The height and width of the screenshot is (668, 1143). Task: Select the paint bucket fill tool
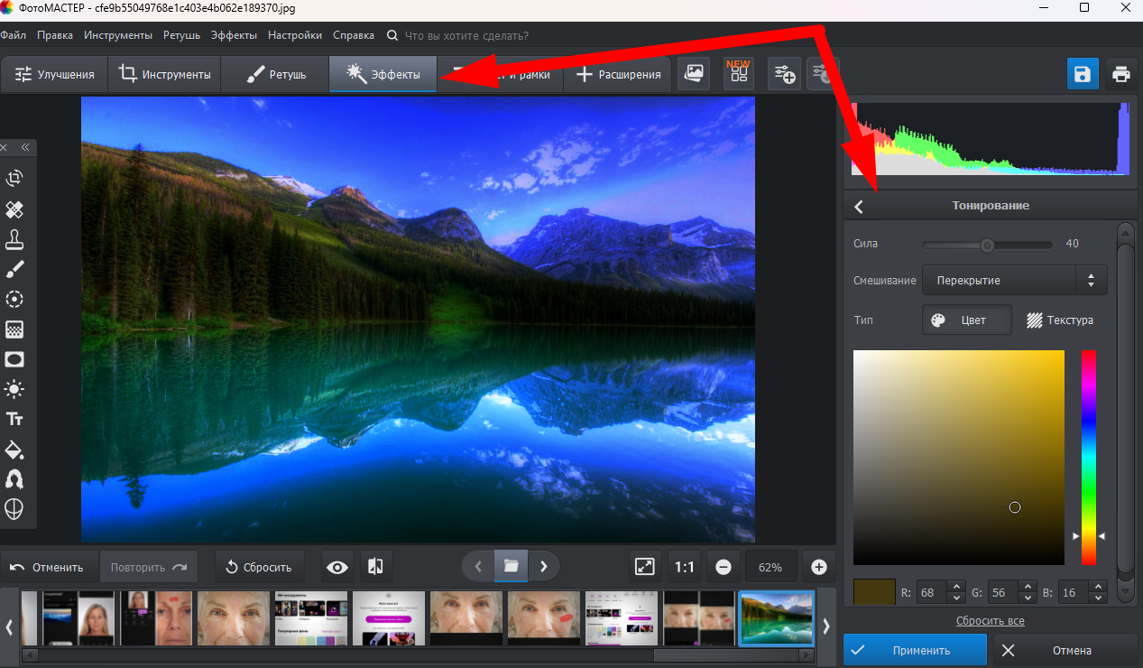pyautogui.click(x=14, y=449)
